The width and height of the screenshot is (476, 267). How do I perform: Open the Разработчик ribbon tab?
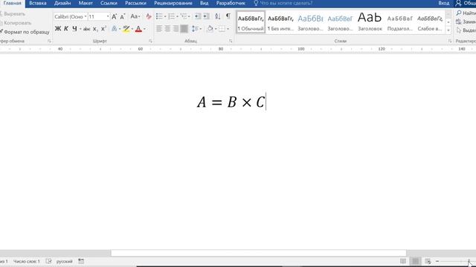(231, 3)
